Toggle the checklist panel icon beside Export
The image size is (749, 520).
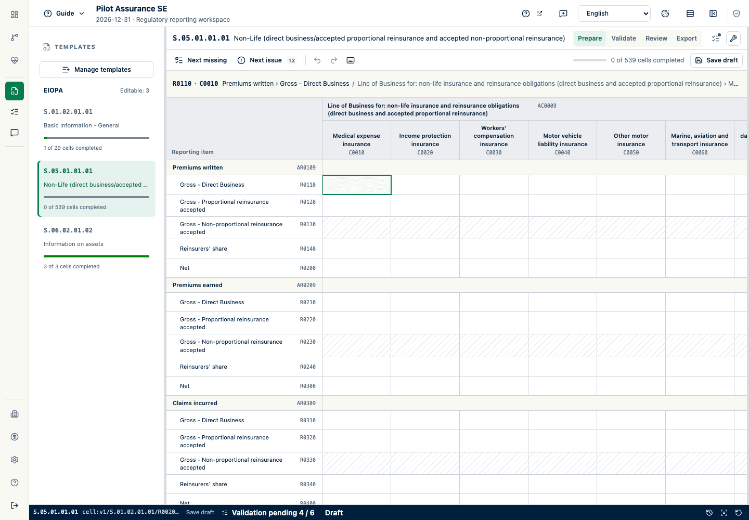716,38
